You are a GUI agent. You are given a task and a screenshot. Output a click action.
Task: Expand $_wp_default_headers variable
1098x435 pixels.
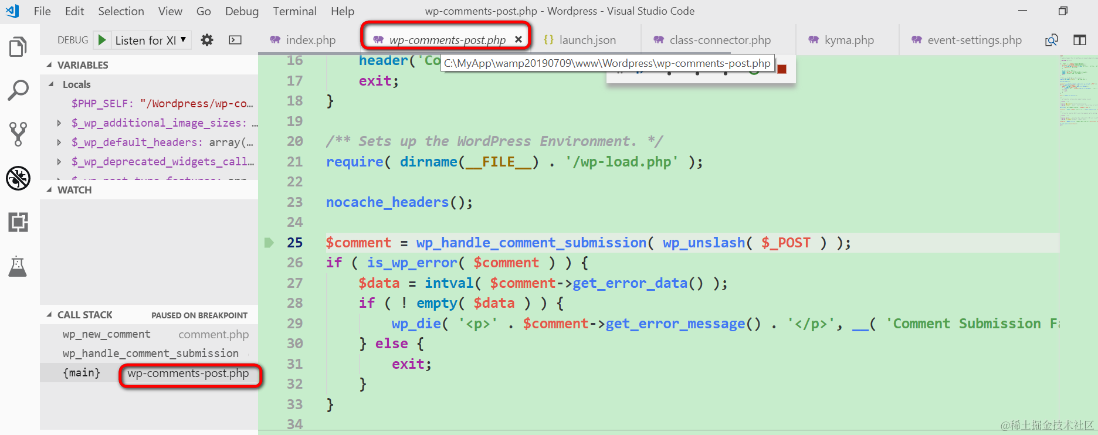coord(59,142)
